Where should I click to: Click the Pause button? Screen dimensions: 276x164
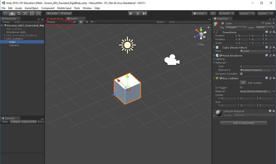pos(138,13)
